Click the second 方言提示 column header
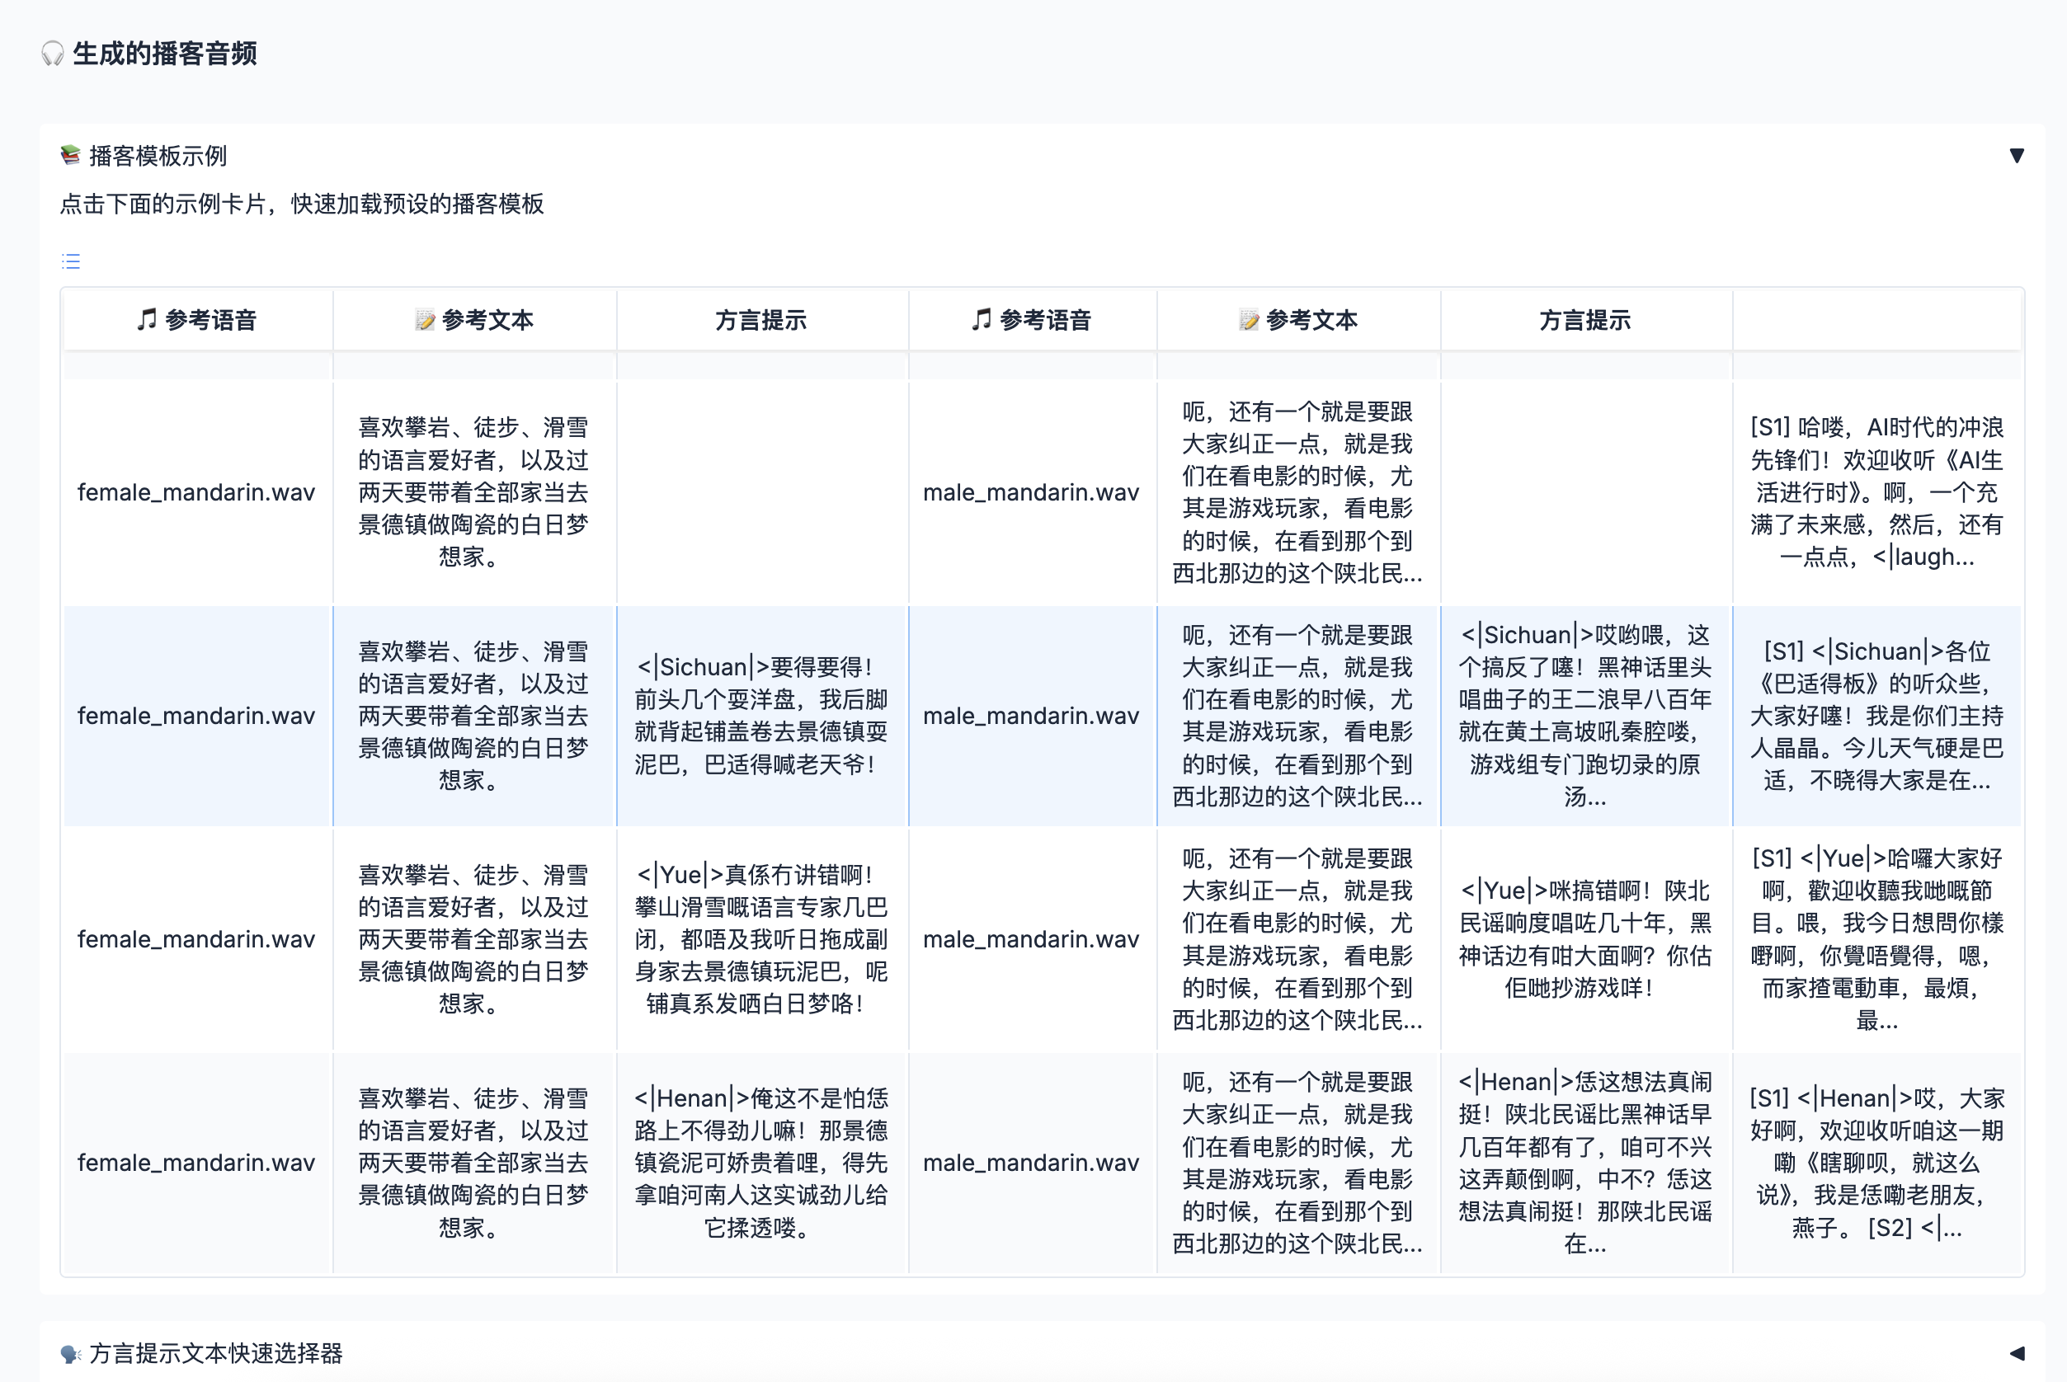The width and height of the screenshot is (2067, 1382). pyautogui.click(x=1584, y=320)
